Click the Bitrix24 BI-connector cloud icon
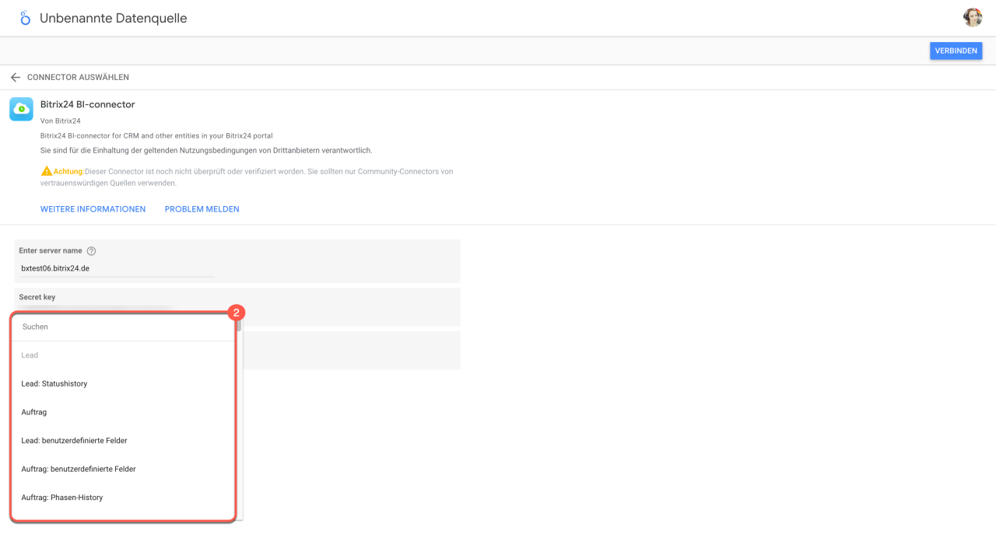Image resolution: width=996 pixels, height=549 pixels. (21, 109)
